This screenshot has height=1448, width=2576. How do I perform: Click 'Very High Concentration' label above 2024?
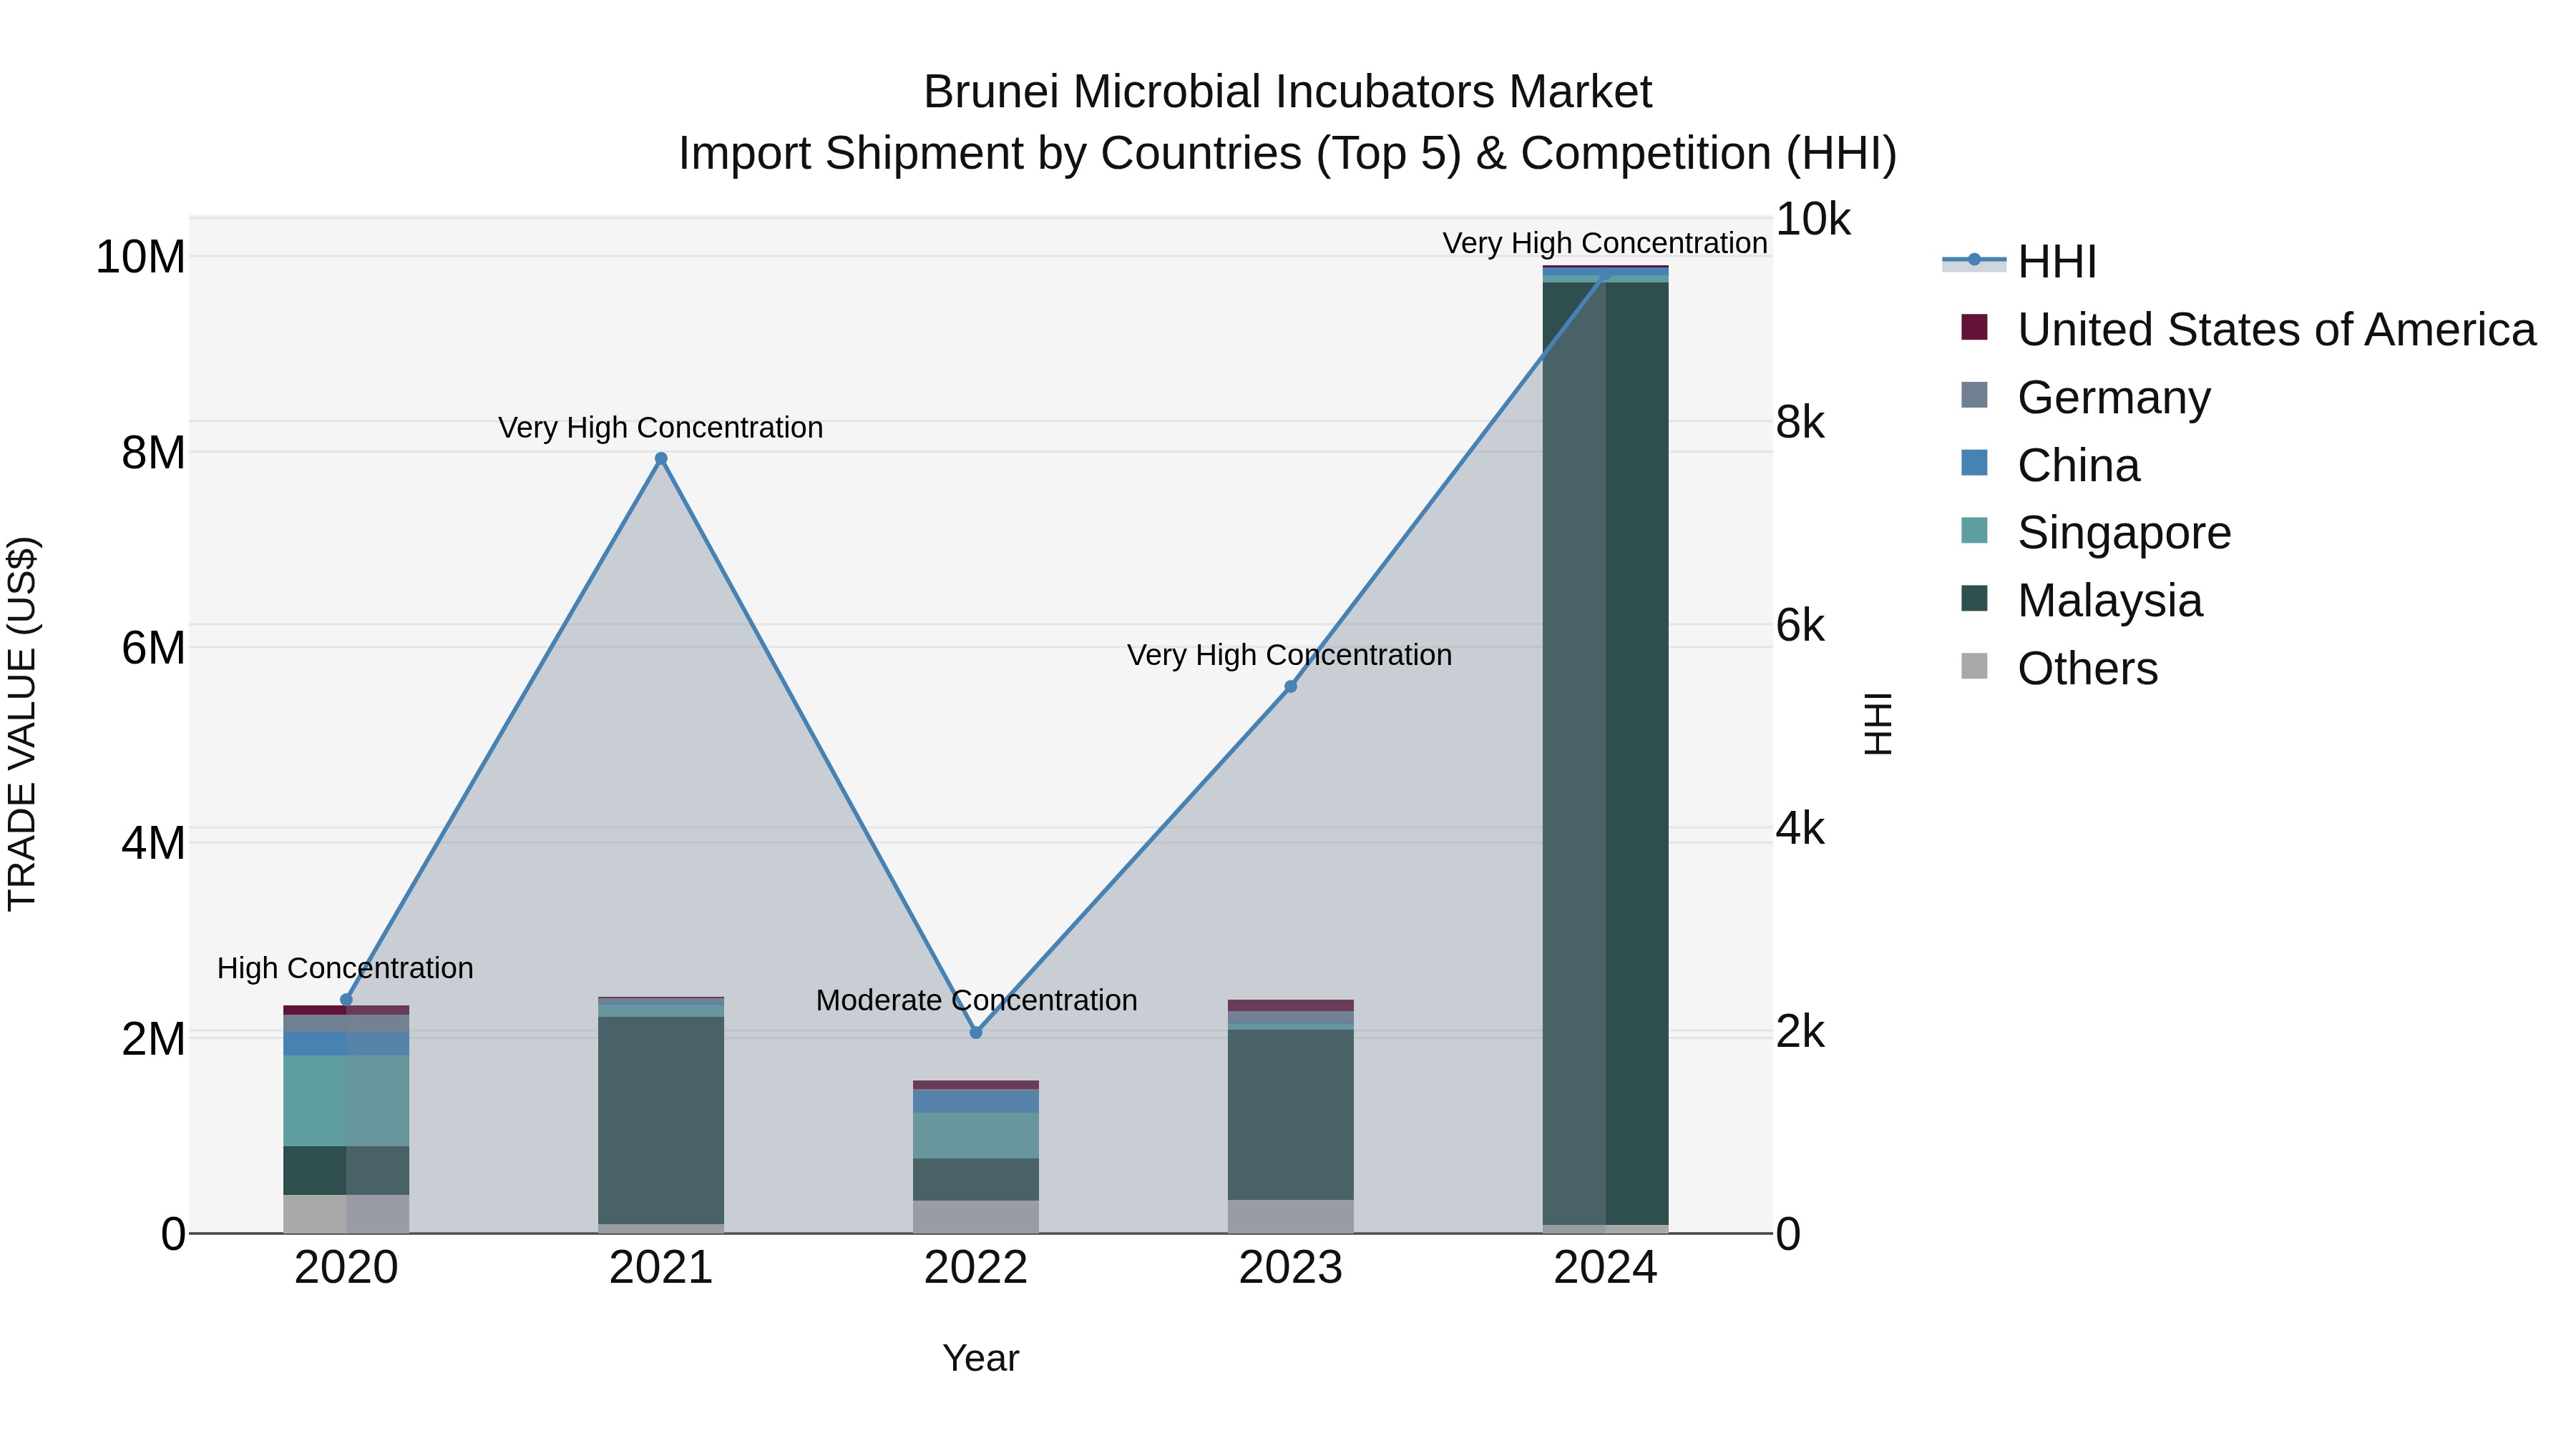tap(1604, 243)
